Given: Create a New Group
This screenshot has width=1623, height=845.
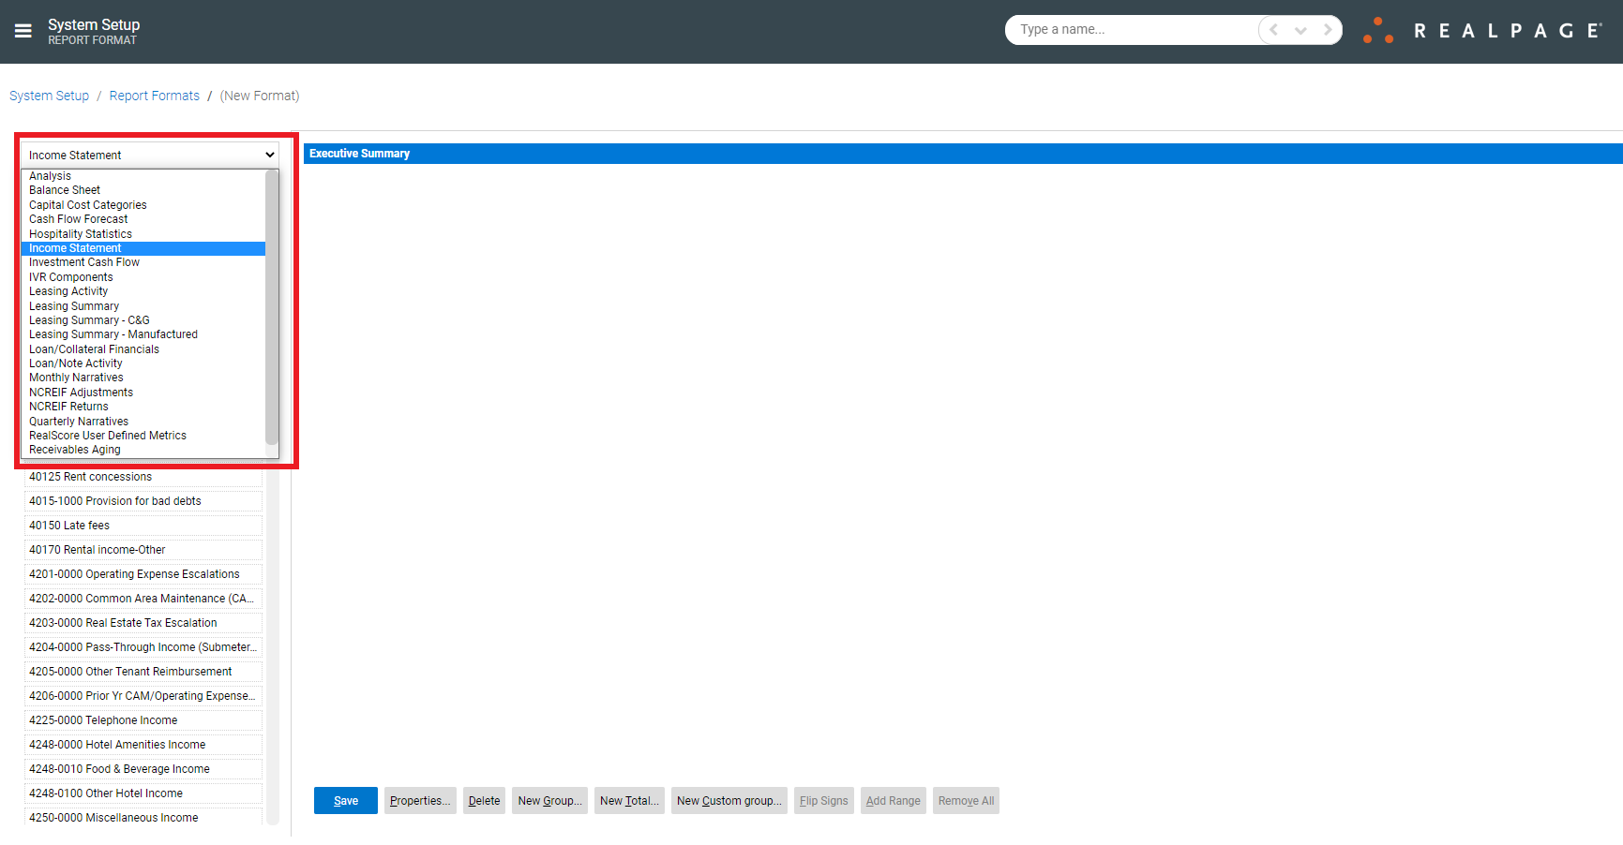Looking at the screenshot, I should click(549, 801).
